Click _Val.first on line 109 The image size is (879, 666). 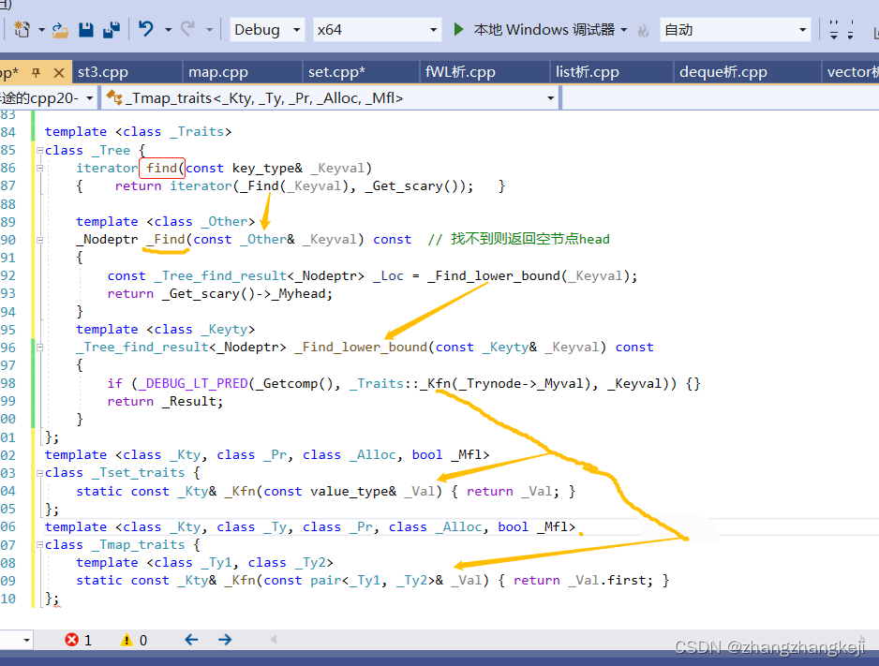610,581
